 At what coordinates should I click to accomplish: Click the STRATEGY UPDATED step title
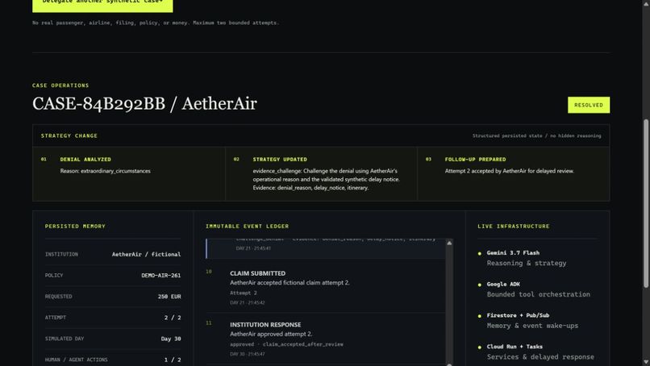280,159
